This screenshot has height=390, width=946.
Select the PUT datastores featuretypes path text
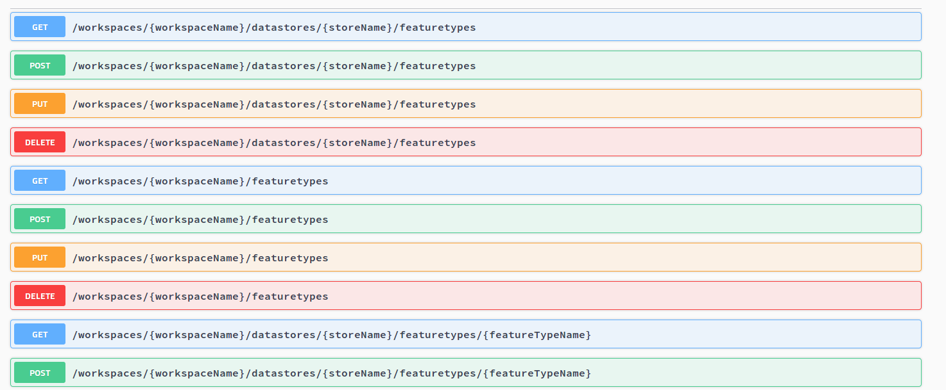[274, 103]
